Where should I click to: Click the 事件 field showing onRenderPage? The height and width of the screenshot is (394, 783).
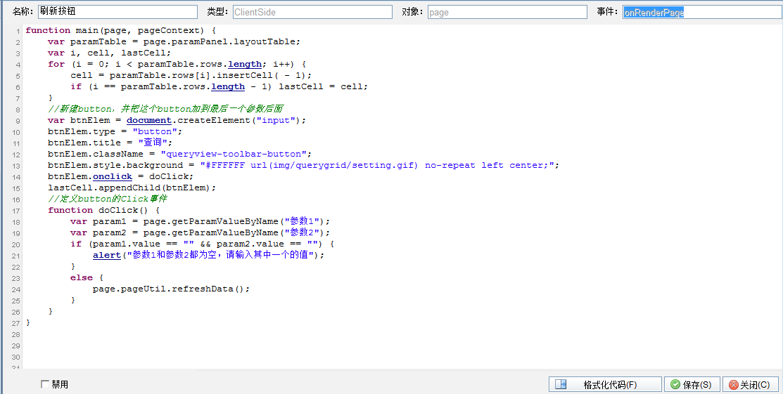pyautogui.click(x=703, y=12)
